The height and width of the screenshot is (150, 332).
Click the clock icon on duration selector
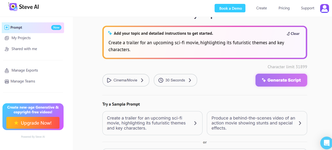click(x=161, y=80)
